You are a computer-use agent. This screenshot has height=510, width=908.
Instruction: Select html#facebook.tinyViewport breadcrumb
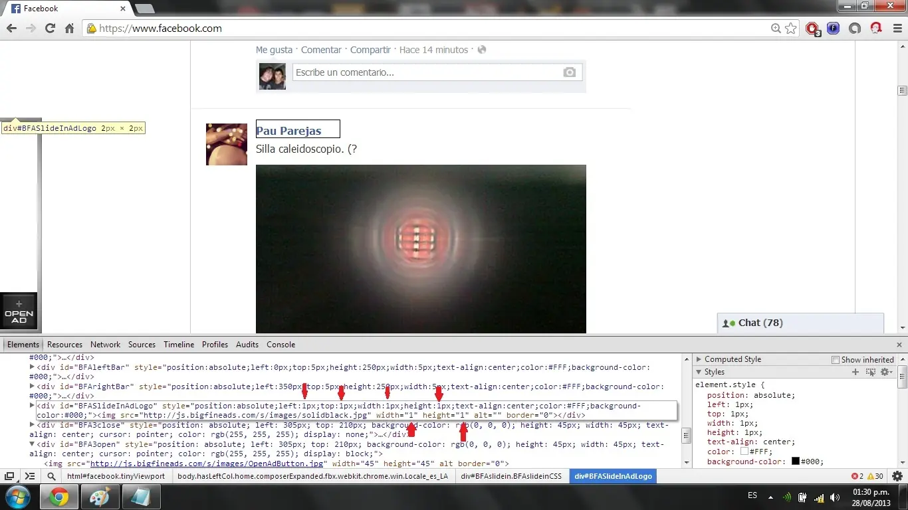[x=116, y=476]
